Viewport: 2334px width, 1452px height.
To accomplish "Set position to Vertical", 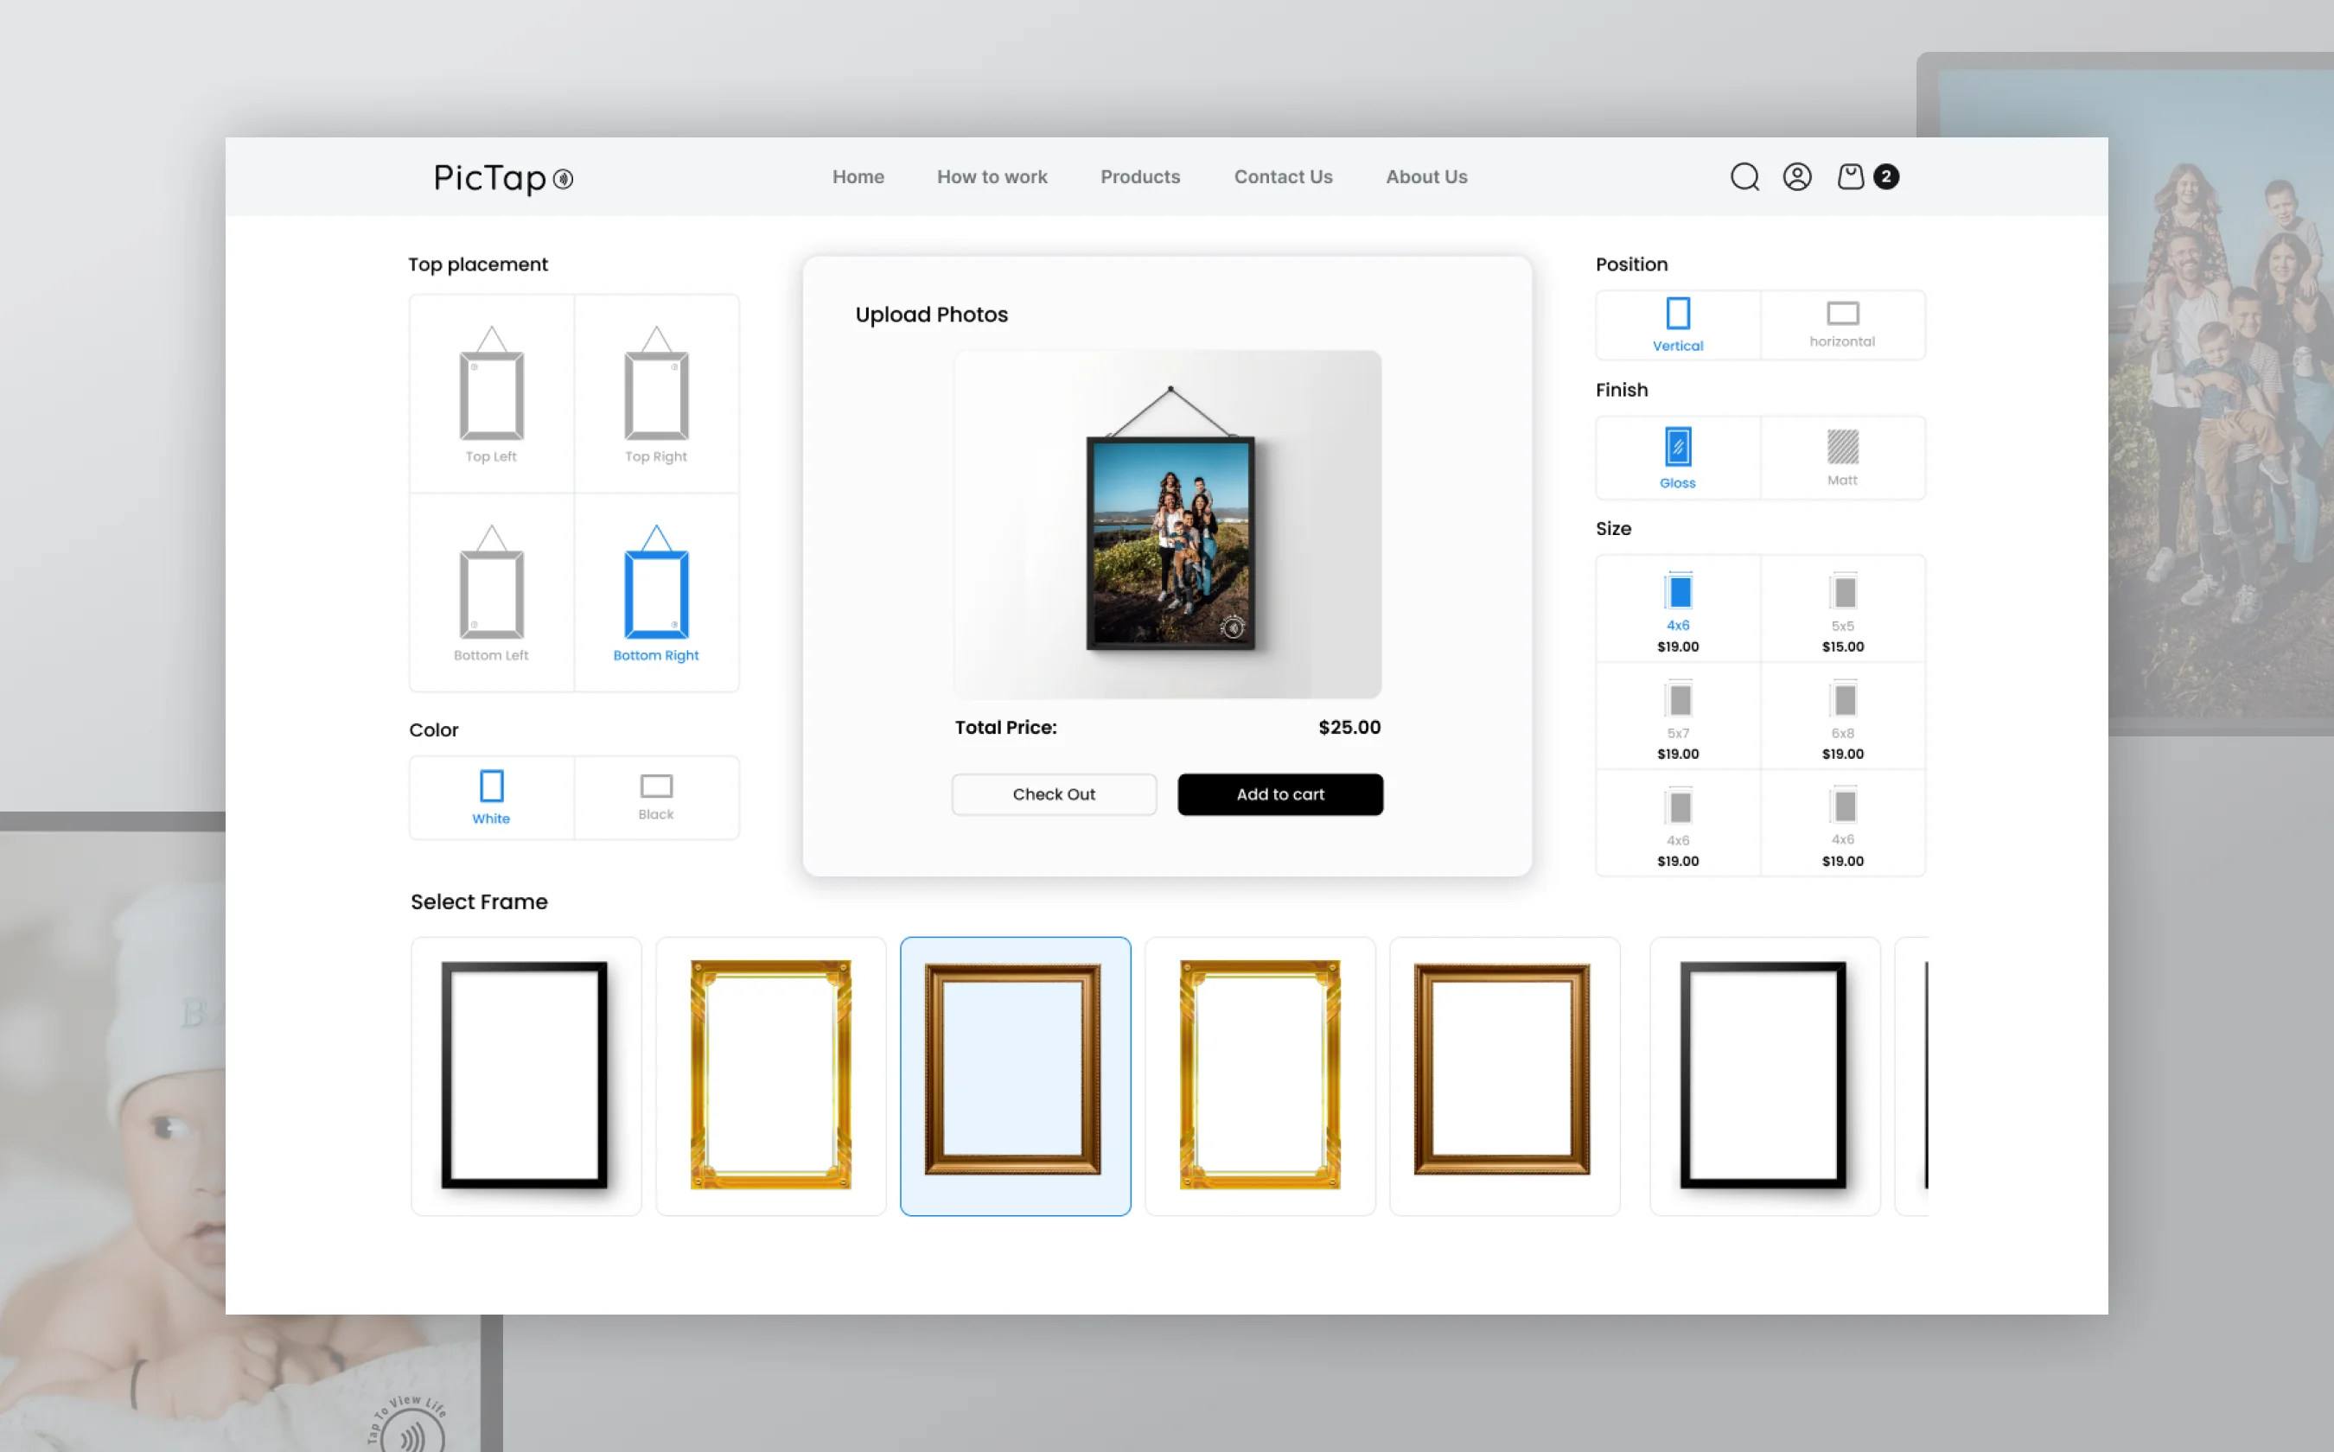I will click(1678, 325).
